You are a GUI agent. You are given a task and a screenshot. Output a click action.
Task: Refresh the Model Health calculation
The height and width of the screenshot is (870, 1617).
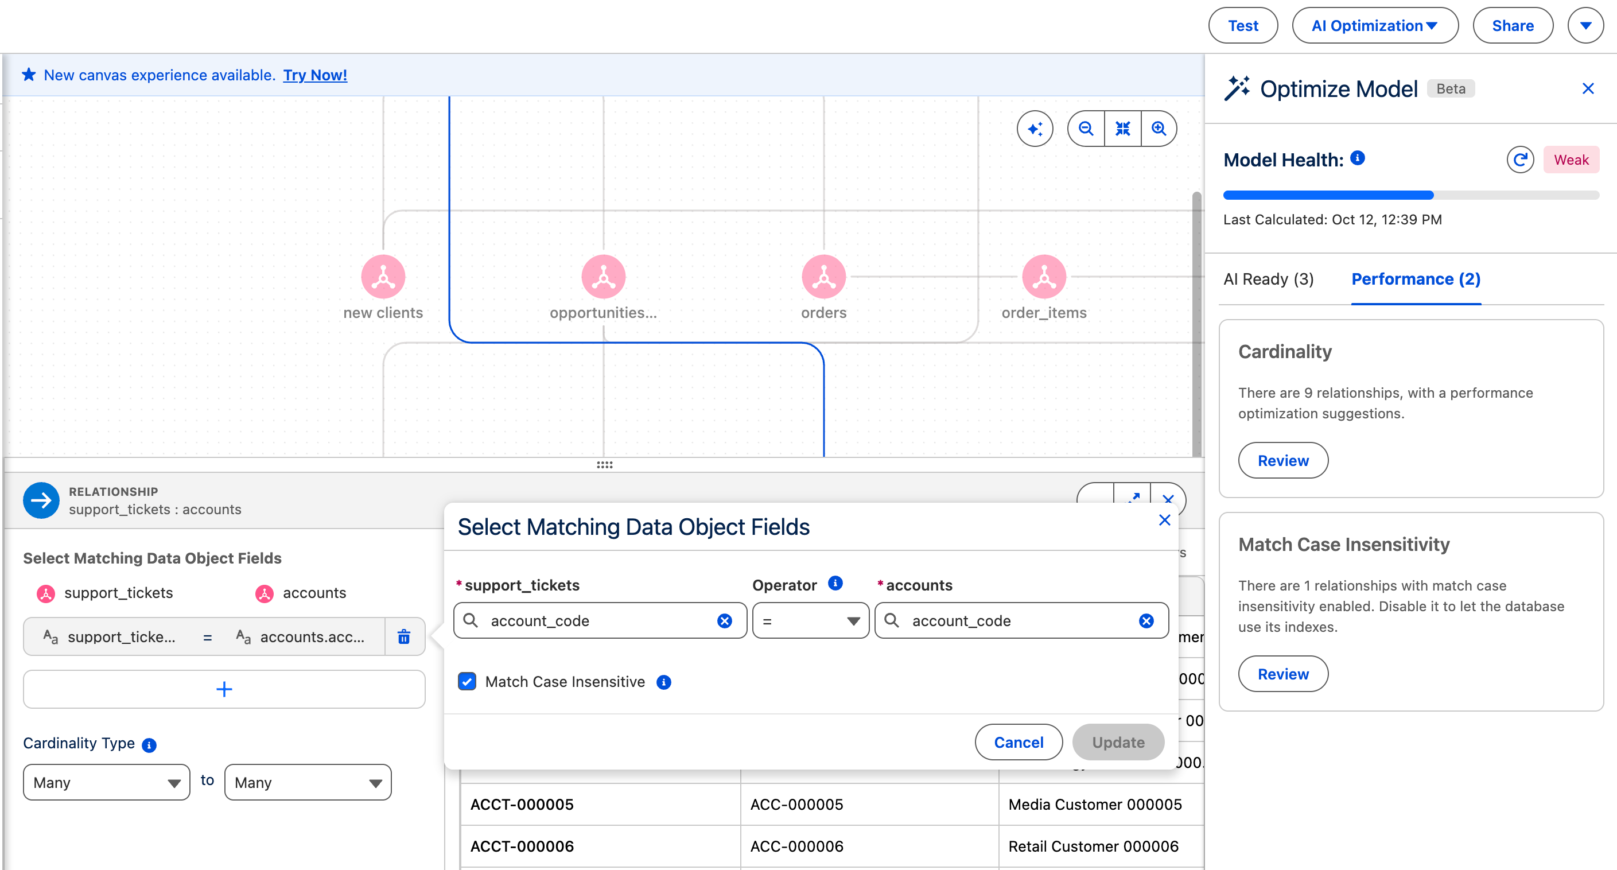click(x=1519, y=160)
